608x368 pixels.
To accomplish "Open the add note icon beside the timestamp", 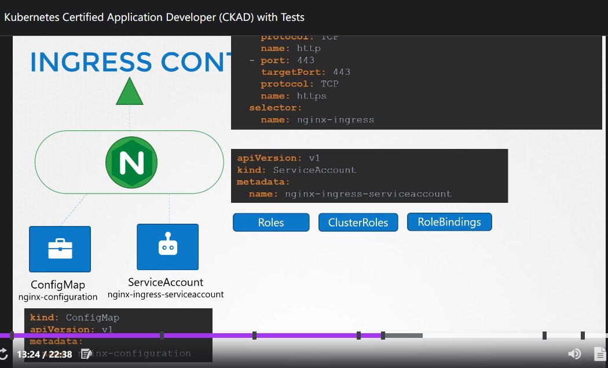I will pos(86,354).
